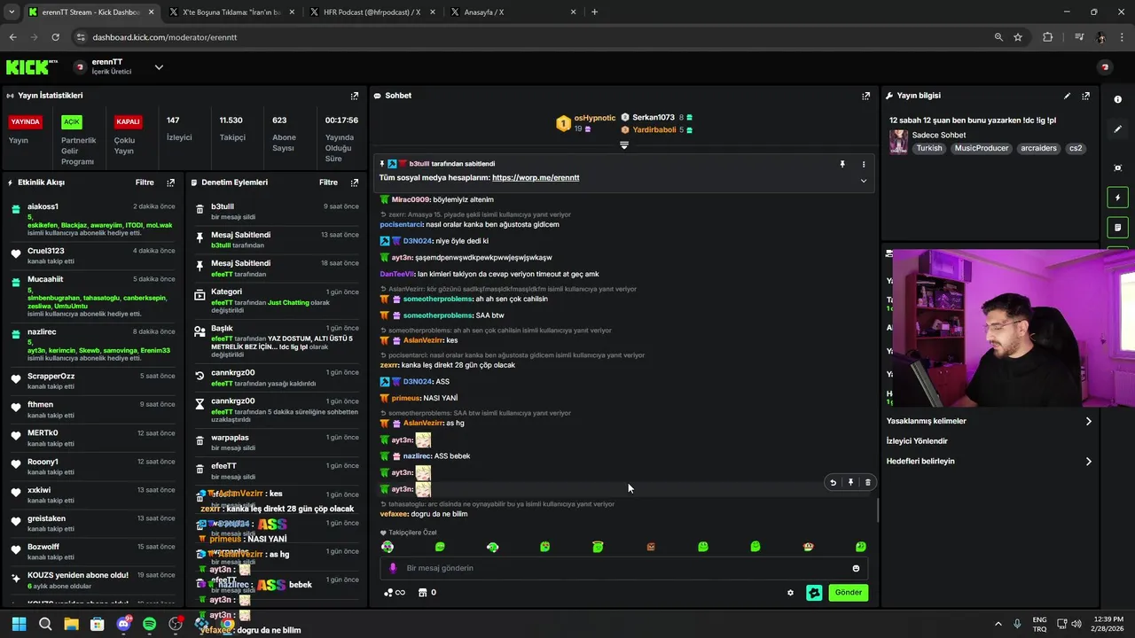The image size is (1135, 638).
Task: Open the info icon in right sidebar
Action: click(x=1117, y=99)
